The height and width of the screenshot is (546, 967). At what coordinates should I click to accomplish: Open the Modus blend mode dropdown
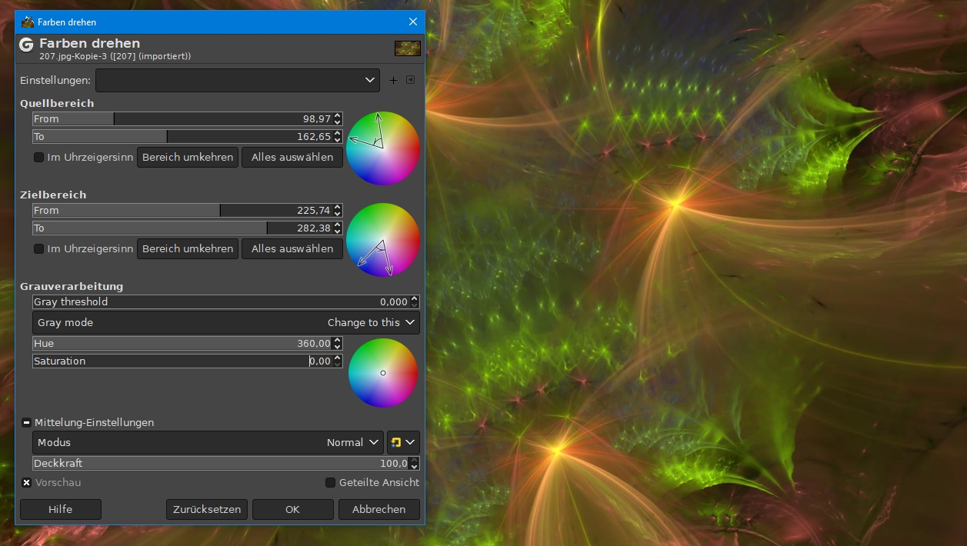coord(208,442)
